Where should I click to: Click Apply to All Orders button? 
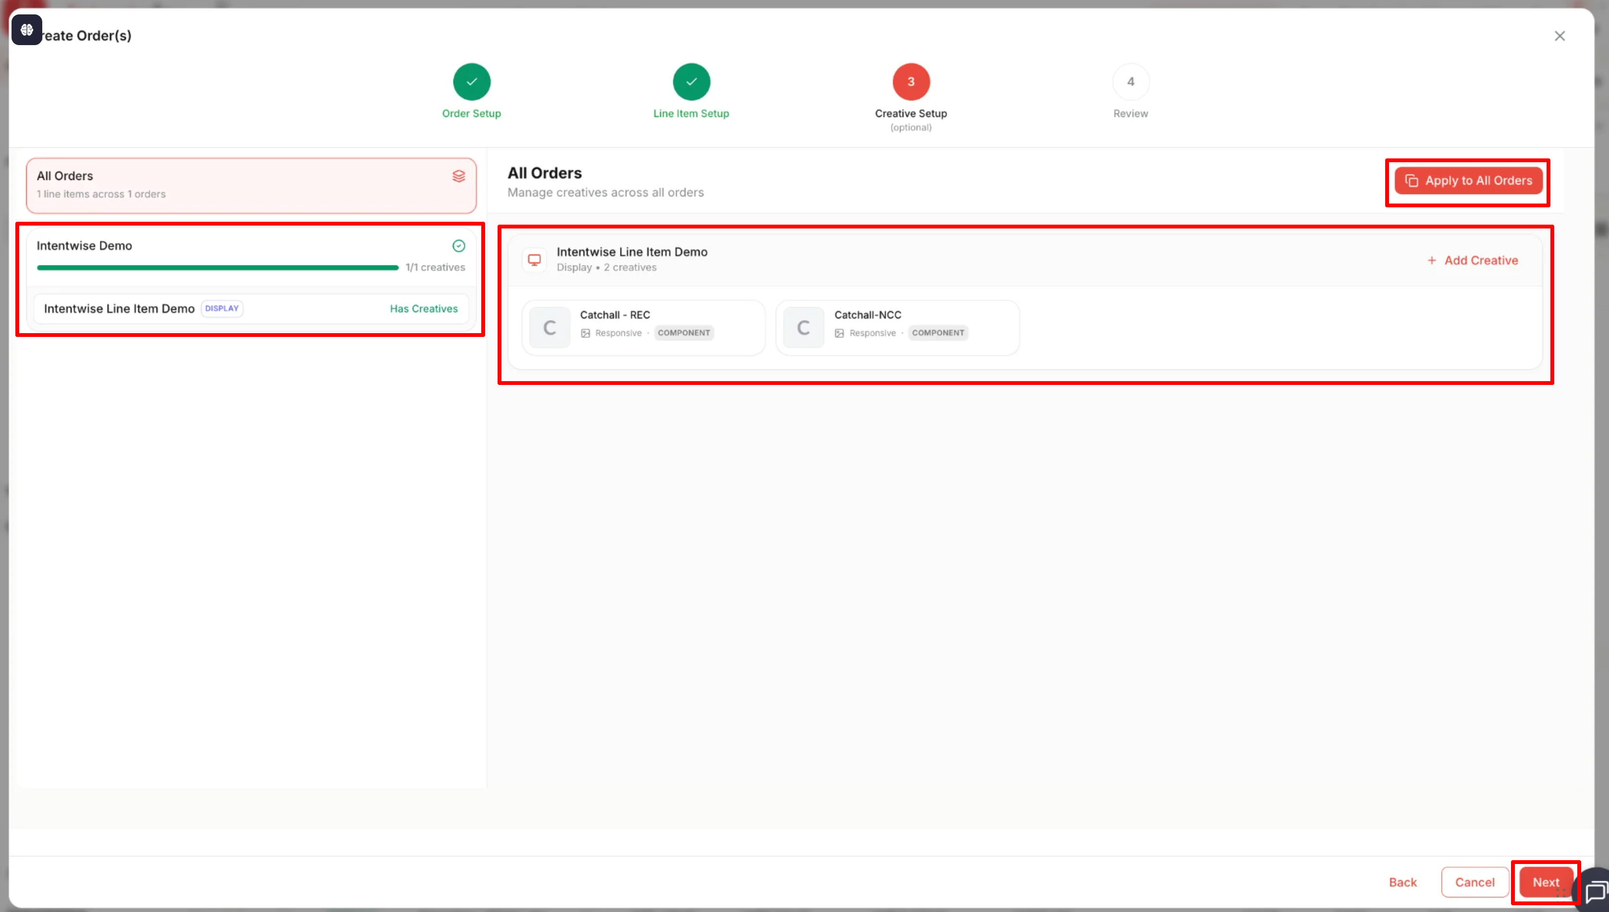[1468, 180]
